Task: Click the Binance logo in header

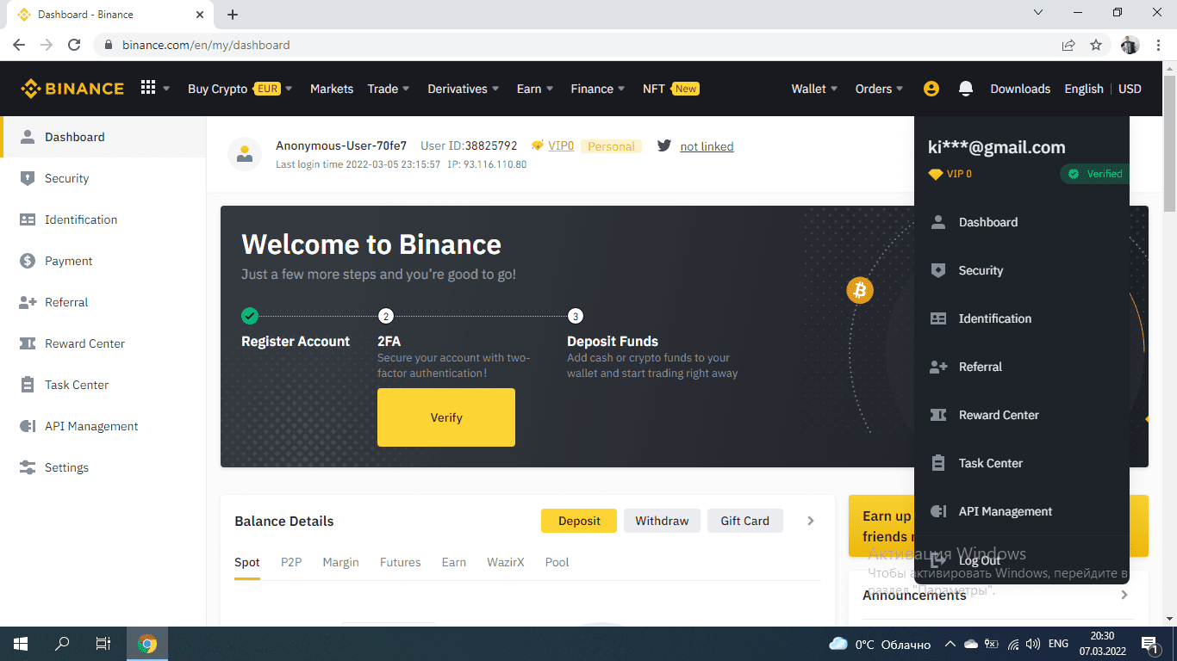Action: coord(72,89)
